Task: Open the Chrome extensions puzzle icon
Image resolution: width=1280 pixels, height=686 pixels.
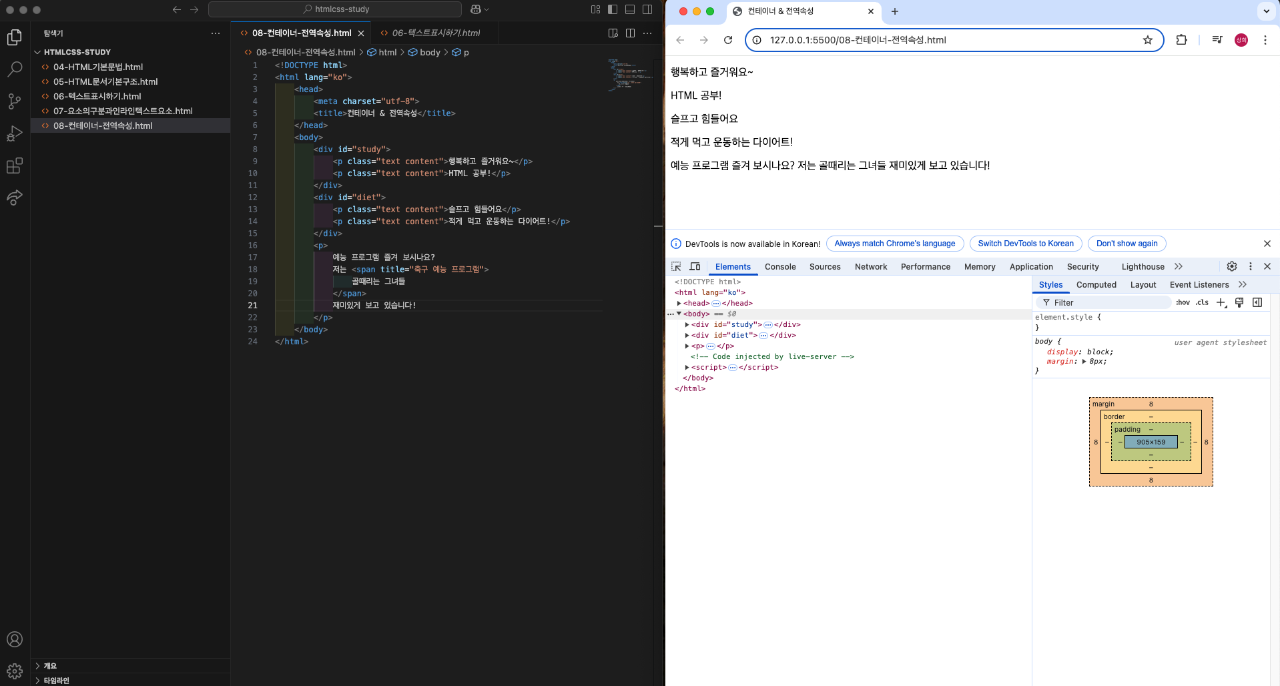Action: click(1181, 40)
